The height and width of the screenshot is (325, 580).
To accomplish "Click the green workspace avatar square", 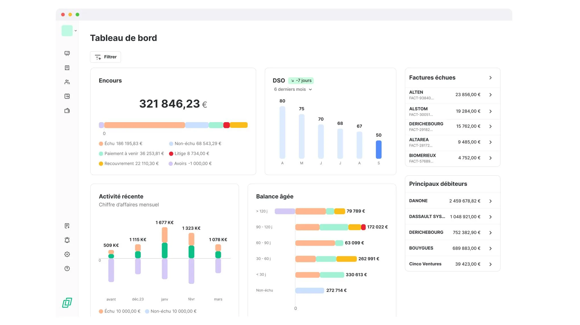I will pyautogui.click(x=67, y=31).
